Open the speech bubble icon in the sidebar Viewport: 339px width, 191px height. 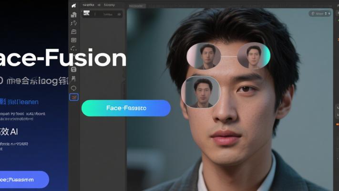point(73,88)
